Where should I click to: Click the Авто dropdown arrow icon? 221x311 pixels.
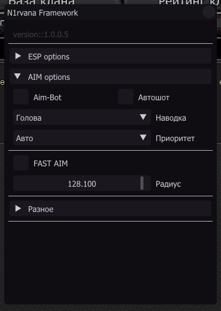coord(143,137)
